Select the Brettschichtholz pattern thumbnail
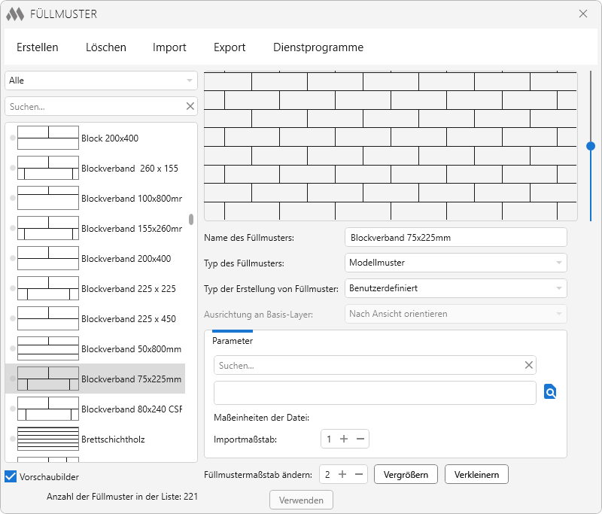602x514 pixels. 47,439
